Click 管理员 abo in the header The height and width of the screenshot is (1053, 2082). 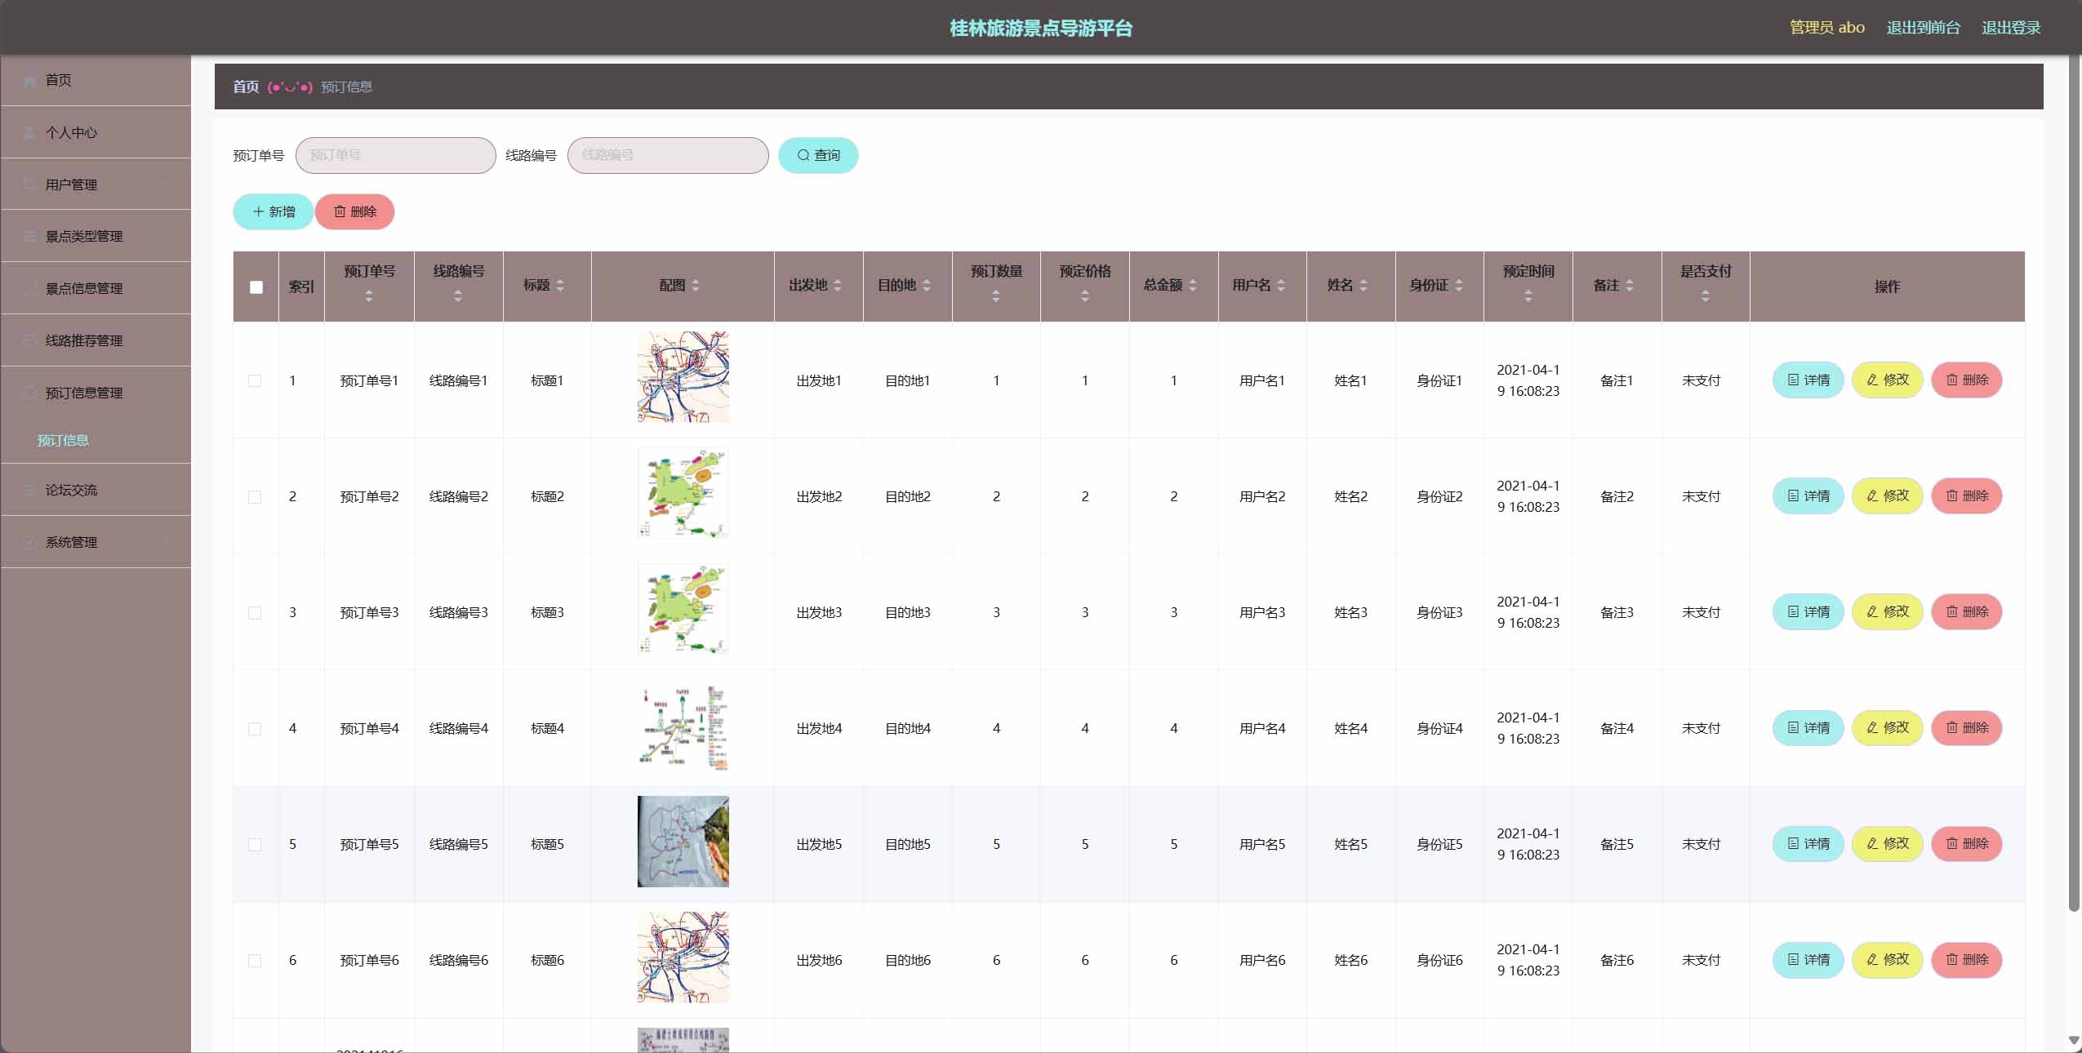point(1827,28)
